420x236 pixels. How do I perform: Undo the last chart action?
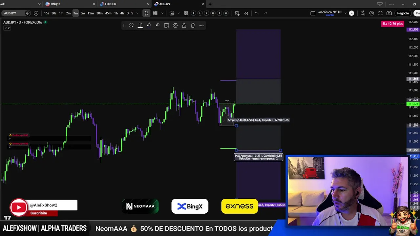pos(257,13)
